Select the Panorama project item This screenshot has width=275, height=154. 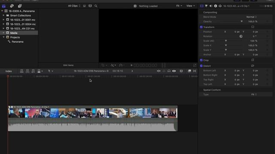[18, 42]
